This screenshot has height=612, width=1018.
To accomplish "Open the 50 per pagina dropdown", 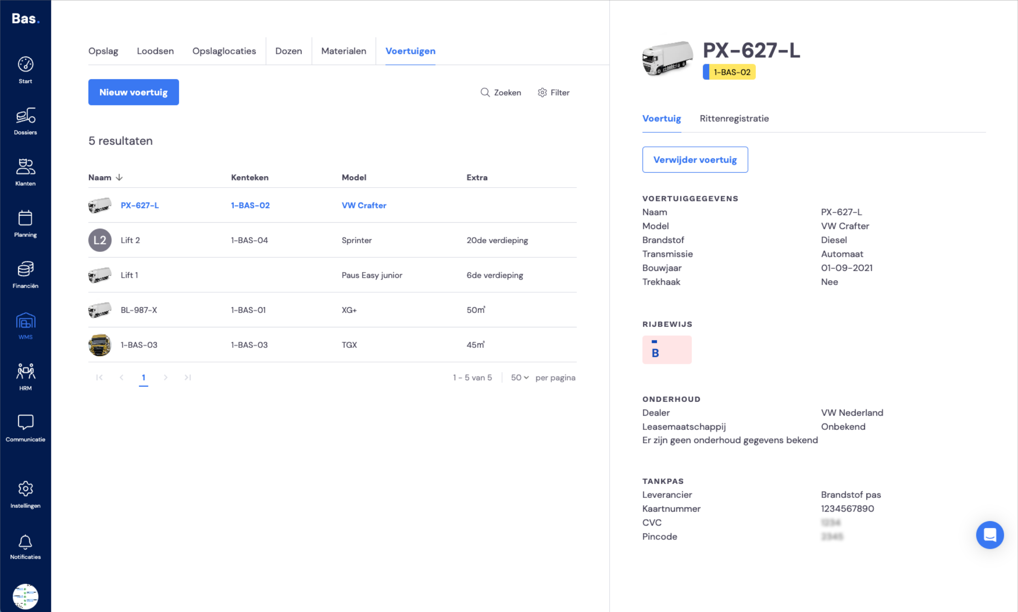I will coord(520,377).
